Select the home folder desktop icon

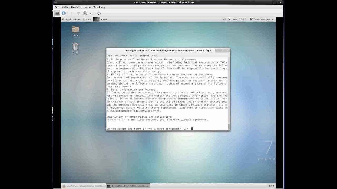coord(76,31)
